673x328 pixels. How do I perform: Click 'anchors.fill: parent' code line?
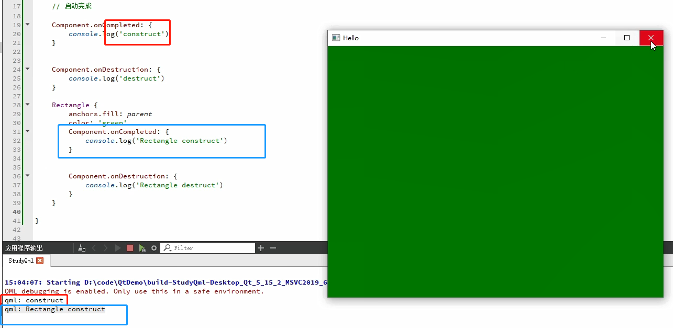(x=111, y=114)
